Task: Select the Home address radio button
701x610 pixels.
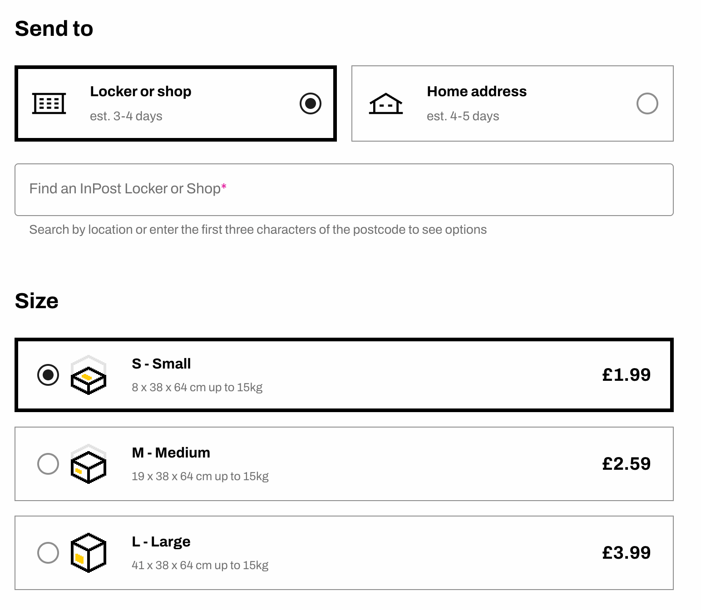Action: pyautogui.click(x=647, y=103)
